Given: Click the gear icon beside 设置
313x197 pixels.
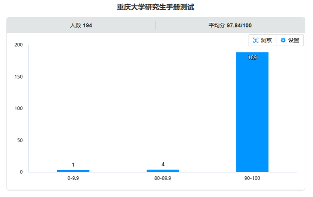Looking at the screenshot, I should click(283, 40).
